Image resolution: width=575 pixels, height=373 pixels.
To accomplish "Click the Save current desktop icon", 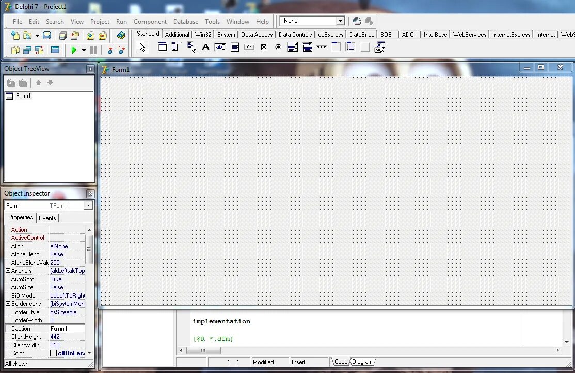I will coord(357,21).
